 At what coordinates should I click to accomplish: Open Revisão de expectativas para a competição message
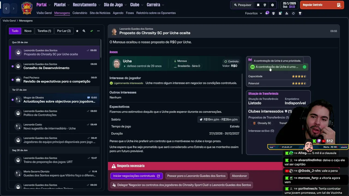[x=55, y=80]
